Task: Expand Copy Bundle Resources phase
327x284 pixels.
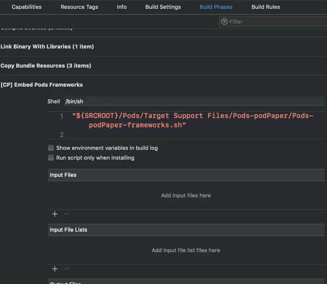Action: tap(46, 66)
